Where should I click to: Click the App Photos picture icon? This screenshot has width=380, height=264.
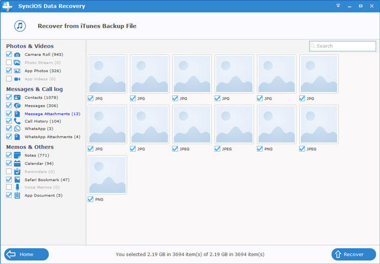(17, 71)
